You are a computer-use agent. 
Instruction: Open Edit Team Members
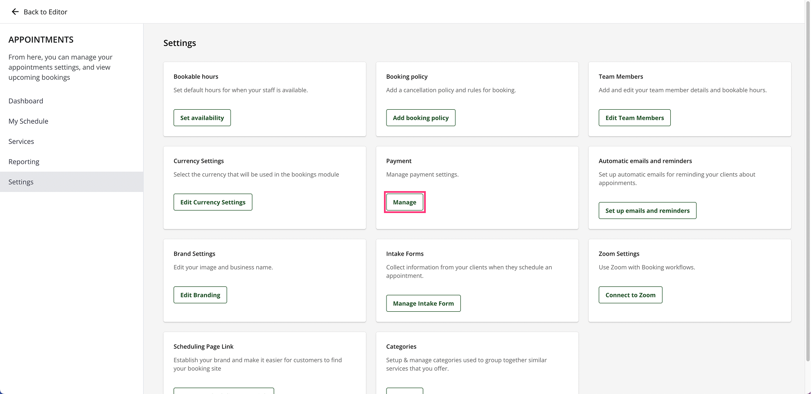[634, 118]
